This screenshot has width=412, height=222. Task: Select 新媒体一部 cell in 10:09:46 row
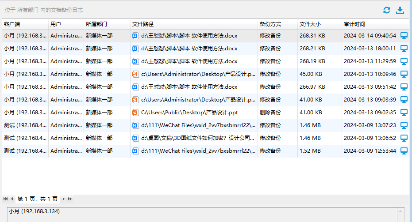tap(99, 74)
